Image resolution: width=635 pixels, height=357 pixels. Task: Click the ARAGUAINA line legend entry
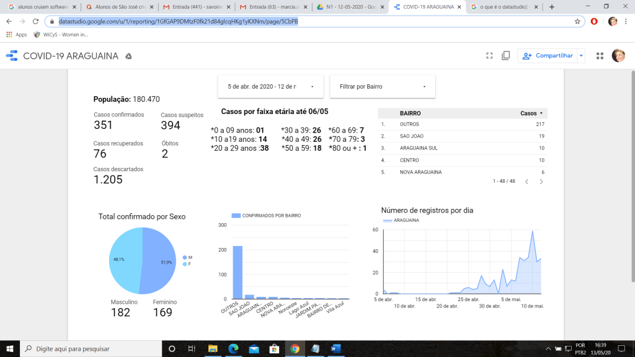401,220
